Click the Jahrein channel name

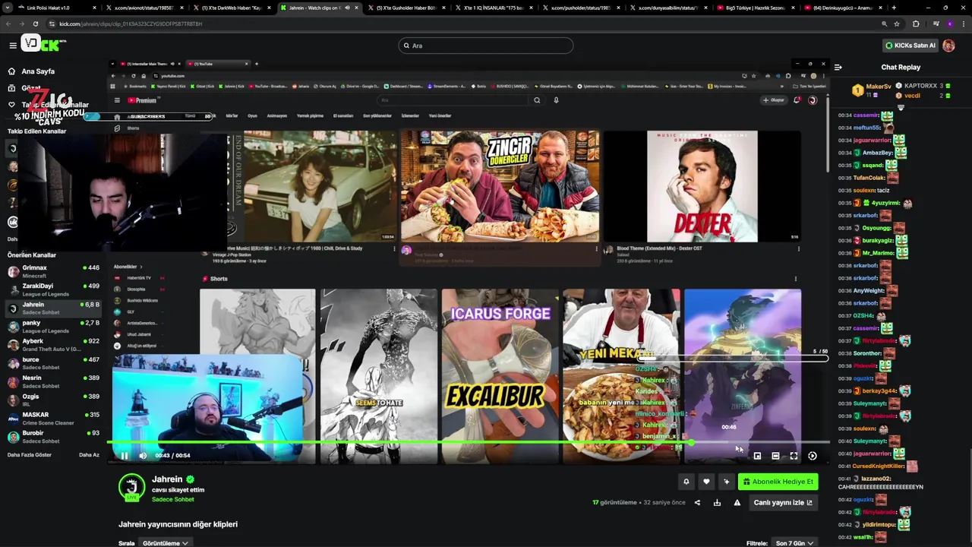coord(167,479)
